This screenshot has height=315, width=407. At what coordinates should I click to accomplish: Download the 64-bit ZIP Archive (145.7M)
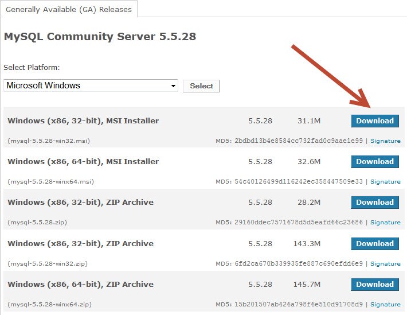(x=375, y=285)
